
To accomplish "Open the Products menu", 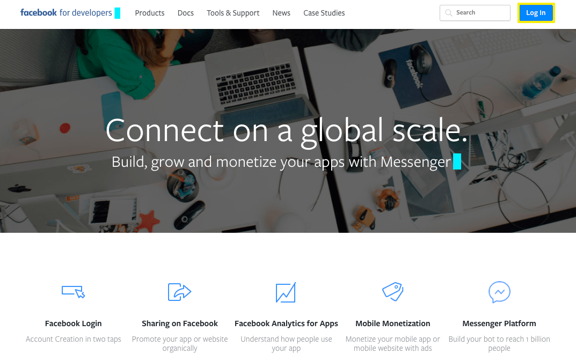I will (150, 13).
